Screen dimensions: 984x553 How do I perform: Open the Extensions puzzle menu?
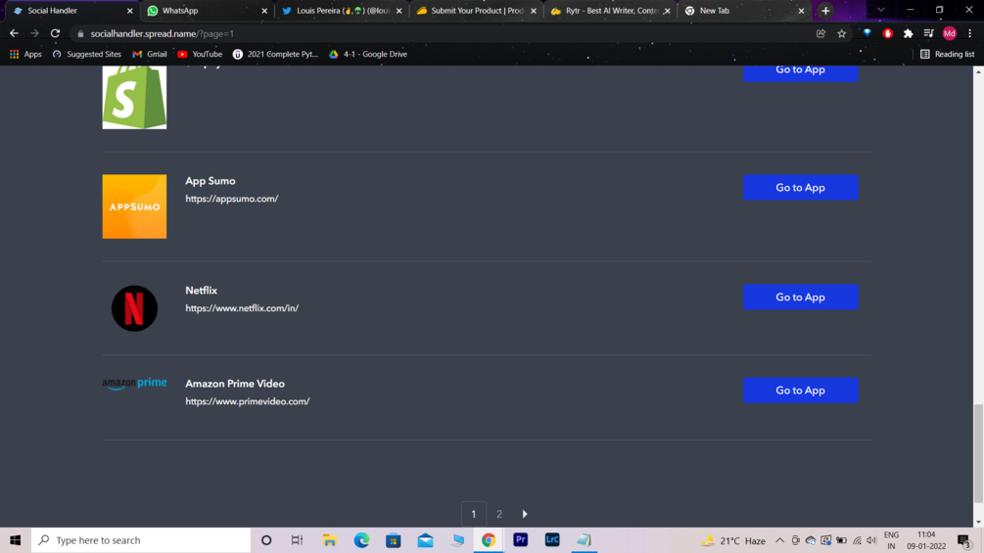[x=908, y=33]
